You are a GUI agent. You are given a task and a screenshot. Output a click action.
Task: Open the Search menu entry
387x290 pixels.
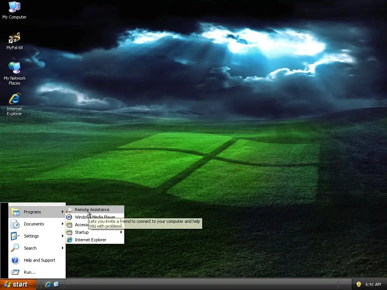click(x=37, y=248)
